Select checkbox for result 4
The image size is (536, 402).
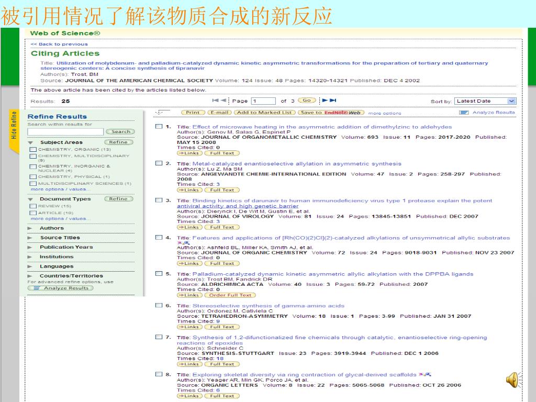point(159,238)
